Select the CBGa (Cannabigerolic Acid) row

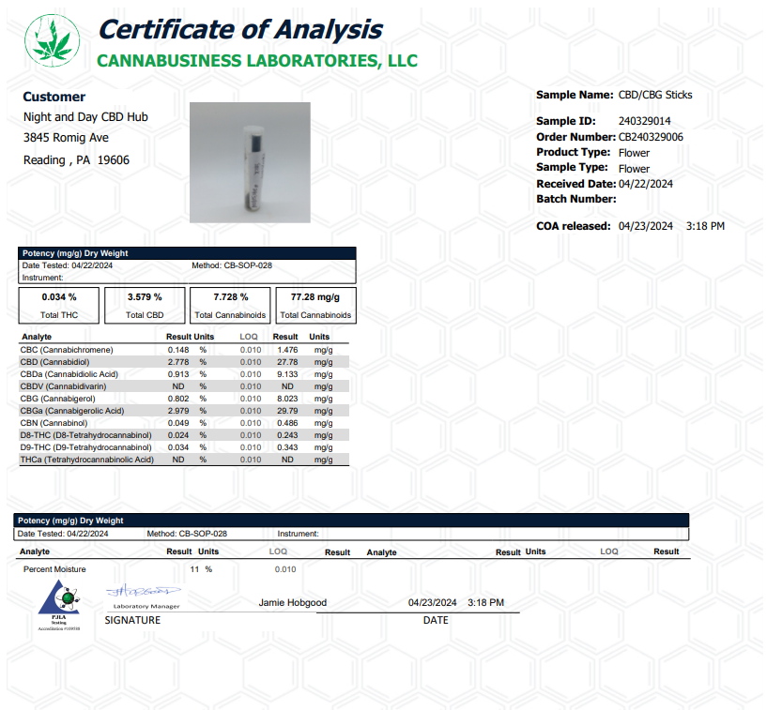click(184, 411)
